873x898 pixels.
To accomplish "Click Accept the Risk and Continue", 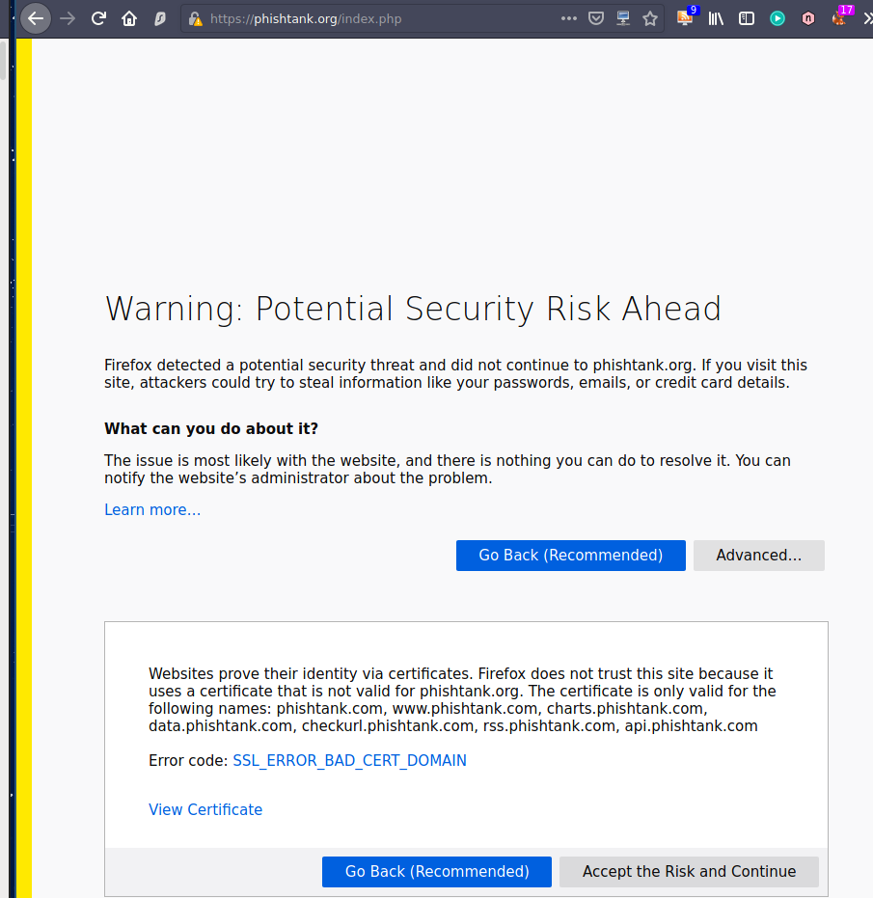I will [x=689, y=872].
